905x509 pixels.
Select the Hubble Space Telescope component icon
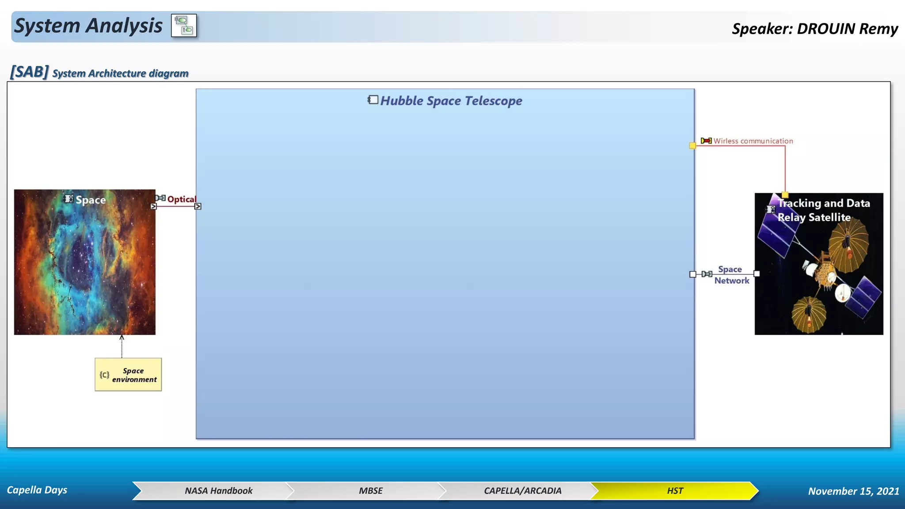click(373, 100)
